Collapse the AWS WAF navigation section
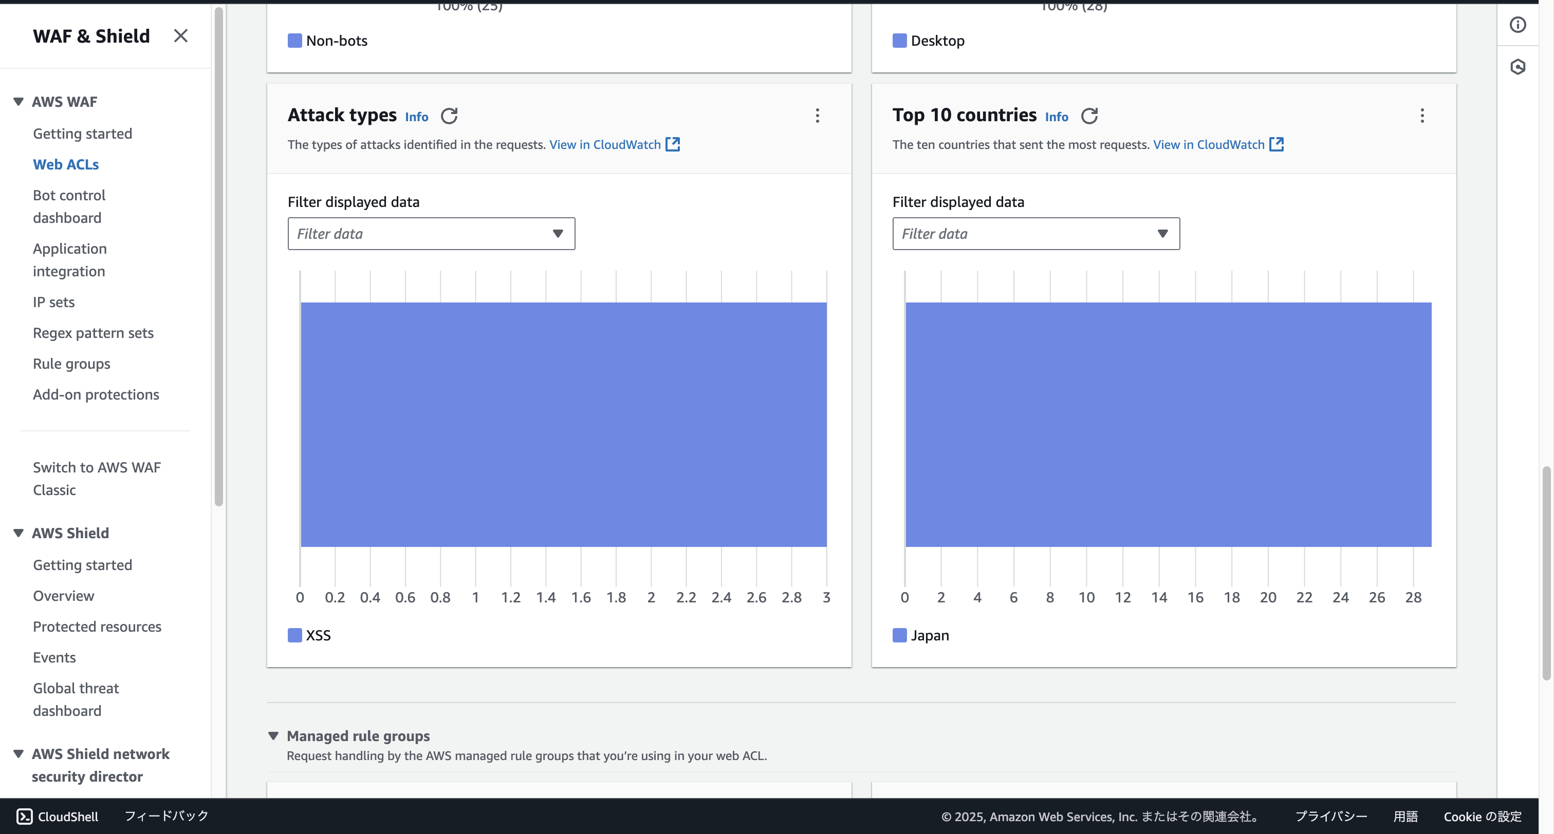1554x834 pixels. tap(18, 101)
